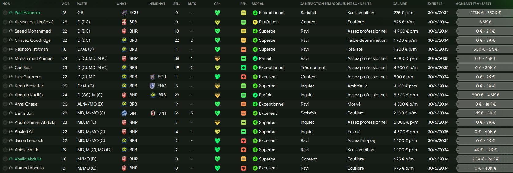This screenshot has height=173, width=513.
Task: Click Mohammed Ahmedi's orange heart condition icon
Action: (217, 59)
